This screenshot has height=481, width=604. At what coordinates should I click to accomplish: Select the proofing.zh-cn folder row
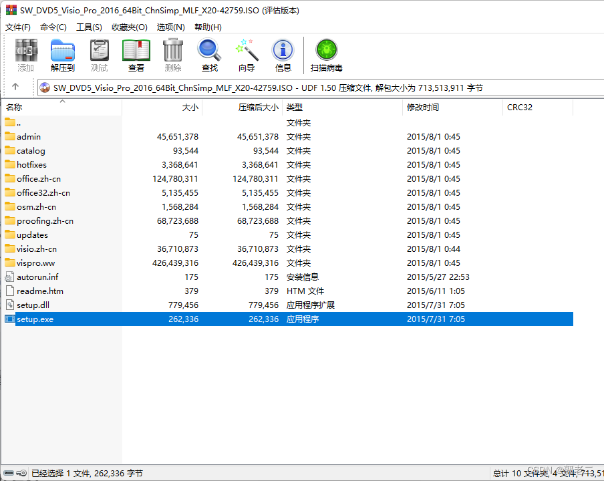point(288,220)
